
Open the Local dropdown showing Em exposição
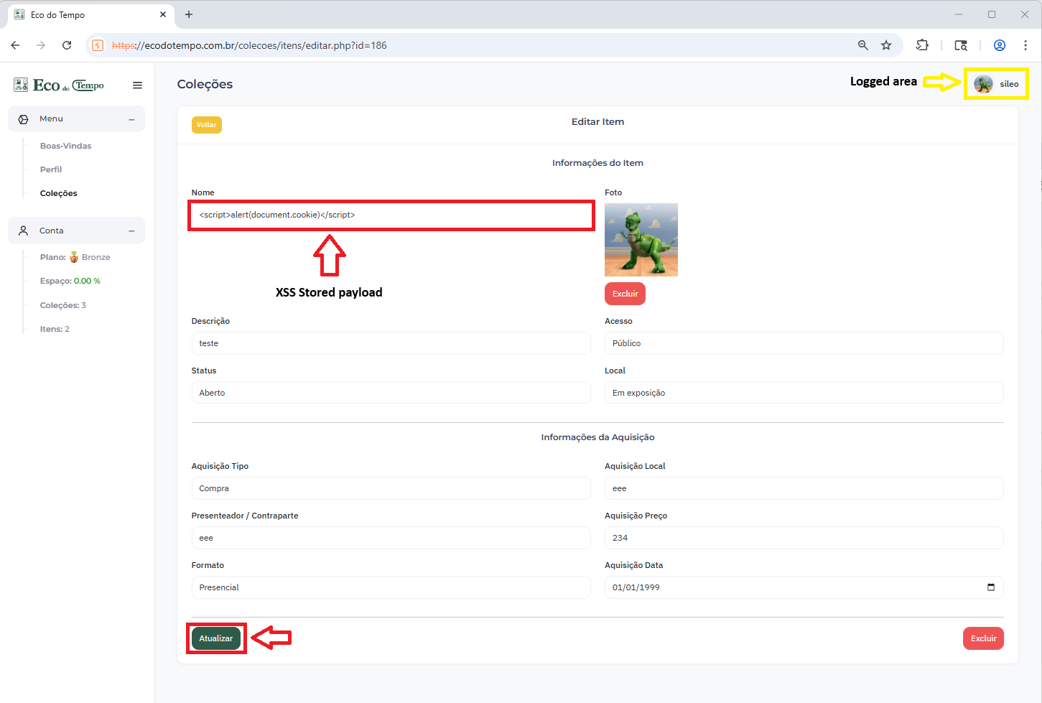[x=804, y=393]
